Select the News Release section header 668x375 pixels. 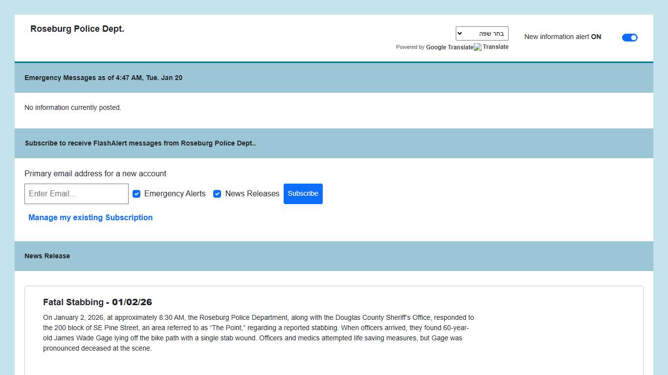tap(47, 256)
